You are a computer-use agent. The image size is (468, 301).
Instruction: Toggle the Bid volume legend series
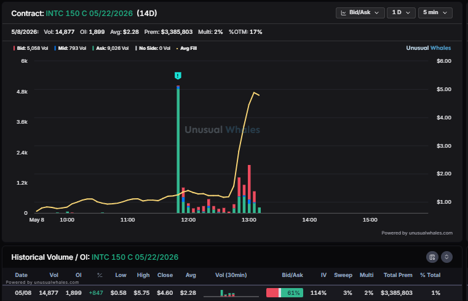click(31, 48)
